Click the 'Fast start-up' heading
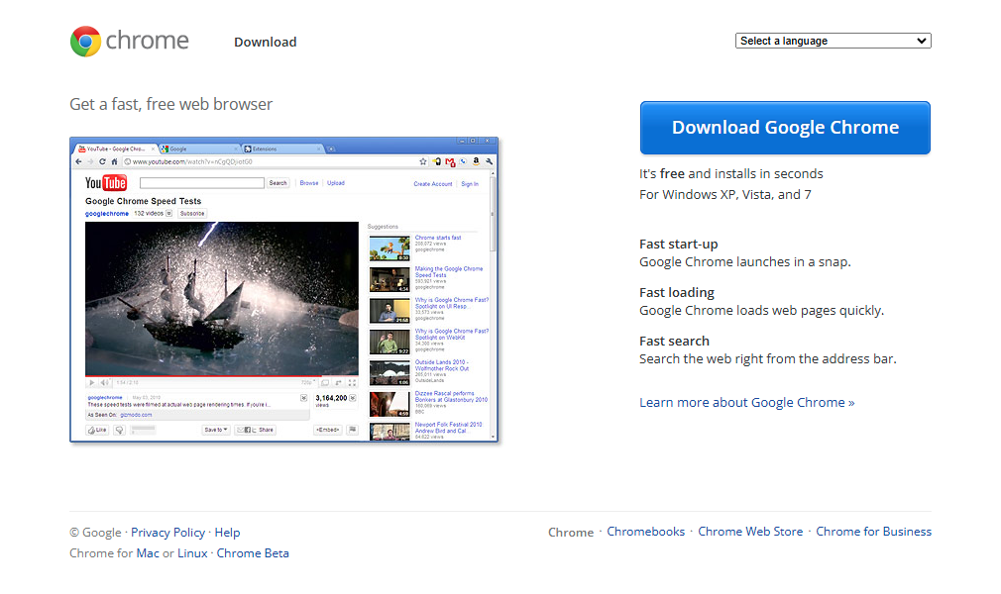This screenshot has height=594, width=1001. (679, 245)
